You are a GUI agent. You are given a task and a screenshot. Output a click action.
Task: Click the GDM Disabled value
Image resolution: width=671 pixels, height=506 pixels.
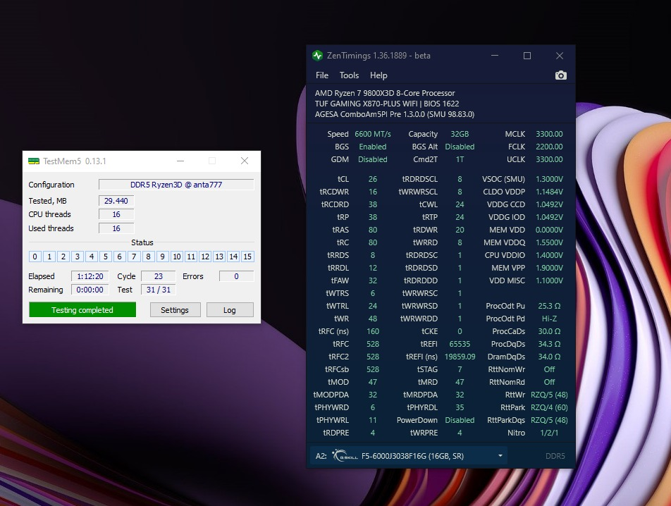click(x=373, y=159)
